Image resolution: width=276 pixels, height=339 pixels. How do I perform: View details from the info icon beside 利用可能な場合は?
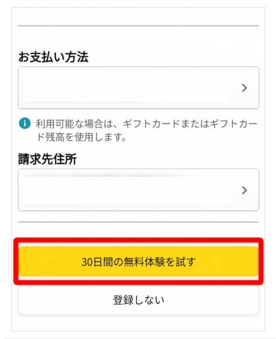(x=25, y=123)
